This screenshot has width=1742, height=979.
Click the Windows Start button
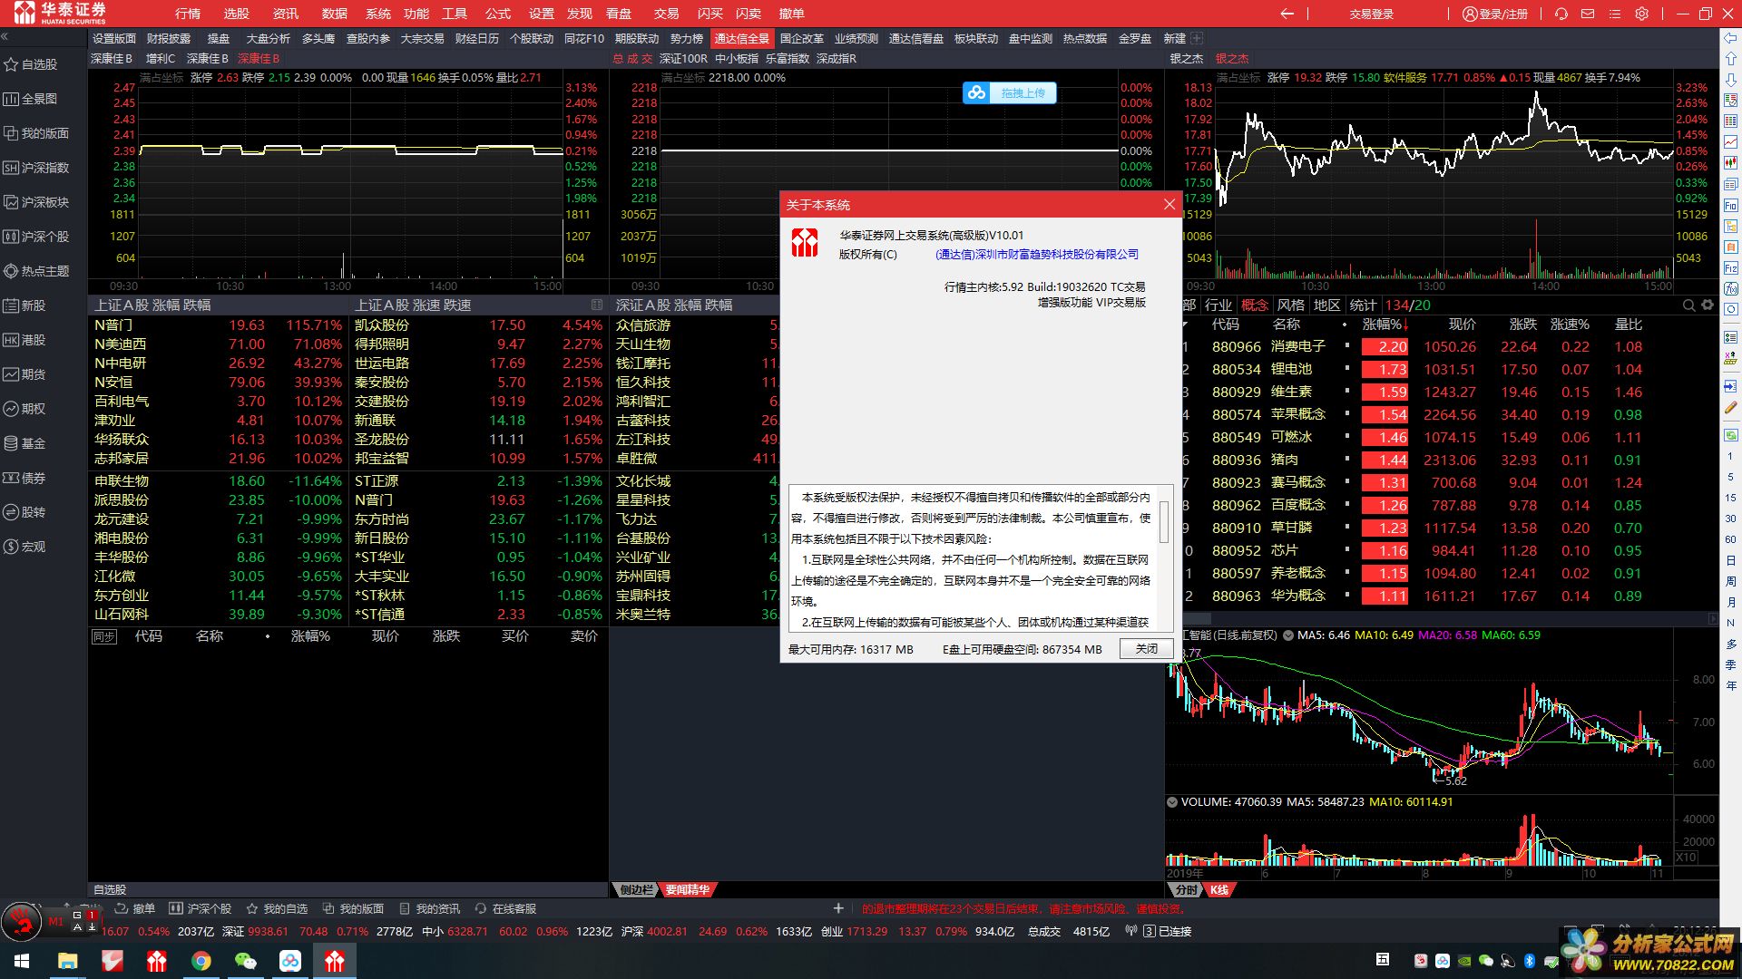tap(22, 961)
